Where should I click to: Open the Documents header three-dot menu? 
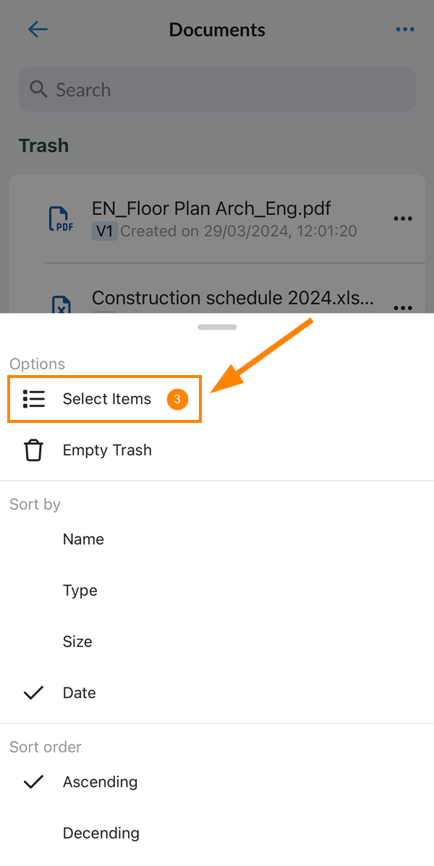[x=405, y=29]
